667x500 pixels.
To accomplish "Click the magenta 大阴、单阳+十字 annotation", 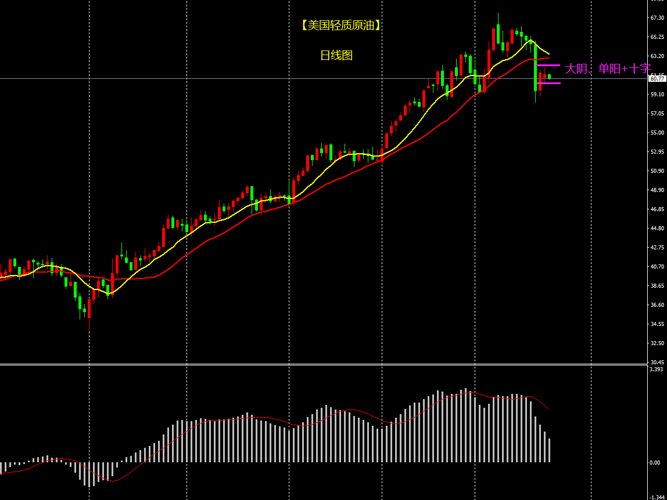I will pos(607,68).
